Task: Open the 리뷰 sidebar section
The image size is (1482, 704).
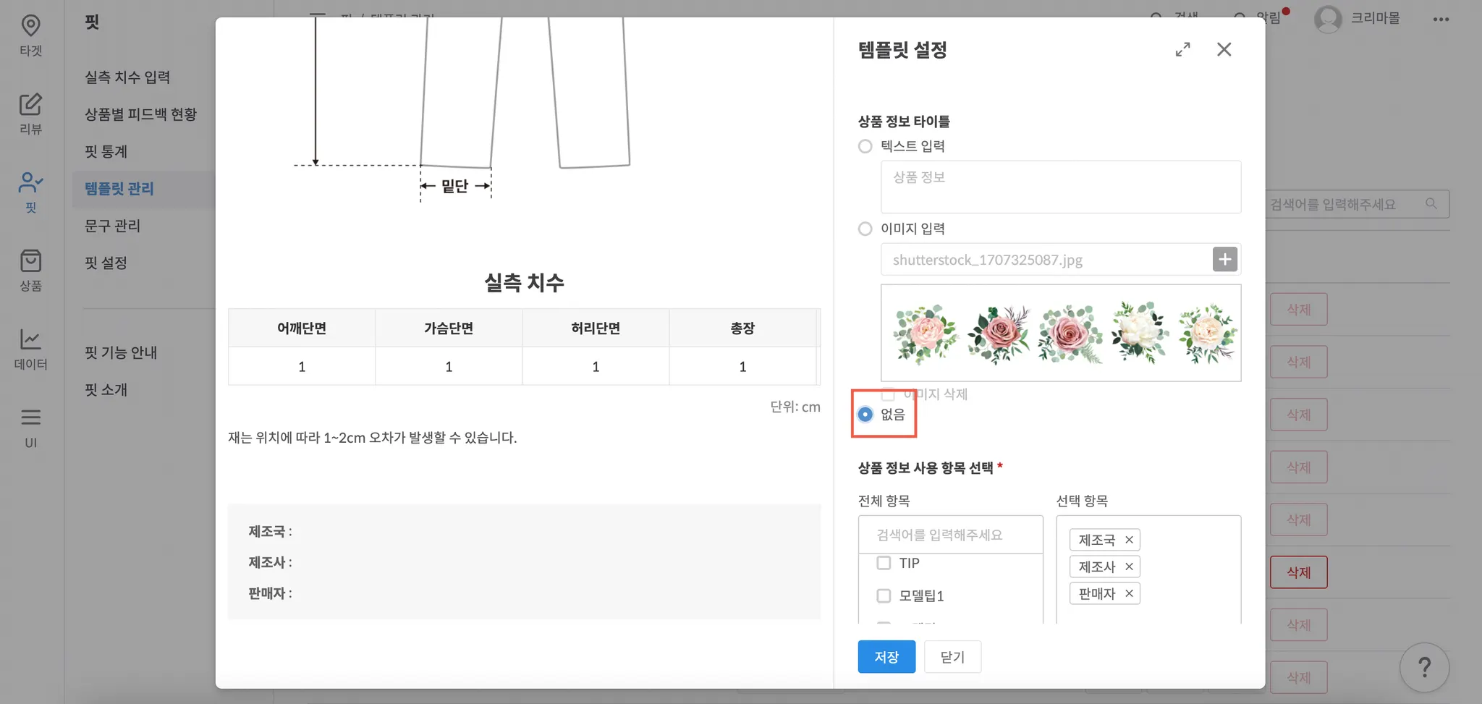Action: pos(30,113)
